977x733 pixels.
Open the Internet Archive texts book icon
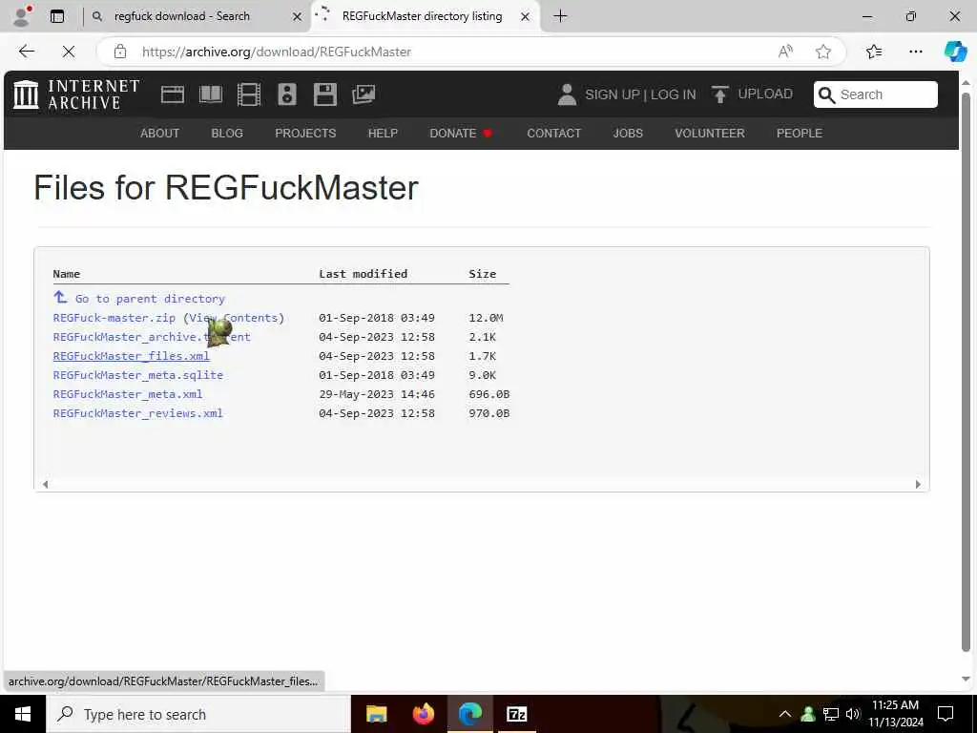point(211,94)
